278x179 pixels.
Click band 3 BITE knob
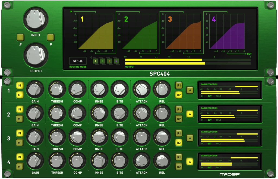click(119, 137)
